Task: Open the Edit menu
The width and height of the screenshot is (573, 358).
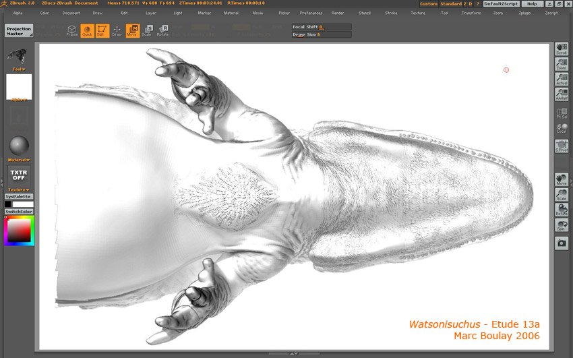Action: click(x=124, y=13)
